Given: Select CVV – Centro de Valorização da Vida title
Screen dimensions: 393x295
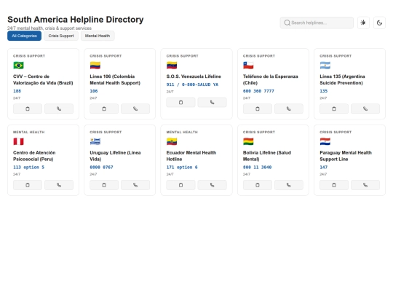Looking at the screenshot, I should pyautogui.click(x=43, y=79).
